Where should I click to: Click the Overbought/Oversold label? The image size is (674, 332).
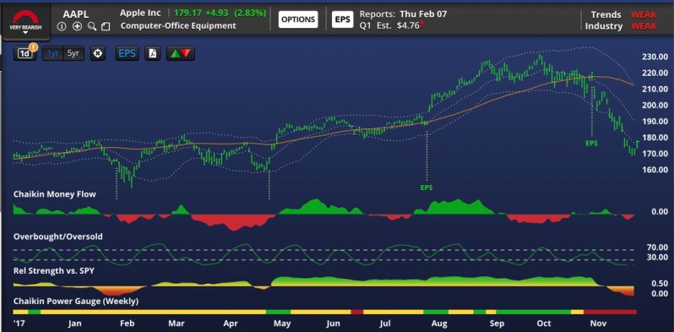point(58,237)
